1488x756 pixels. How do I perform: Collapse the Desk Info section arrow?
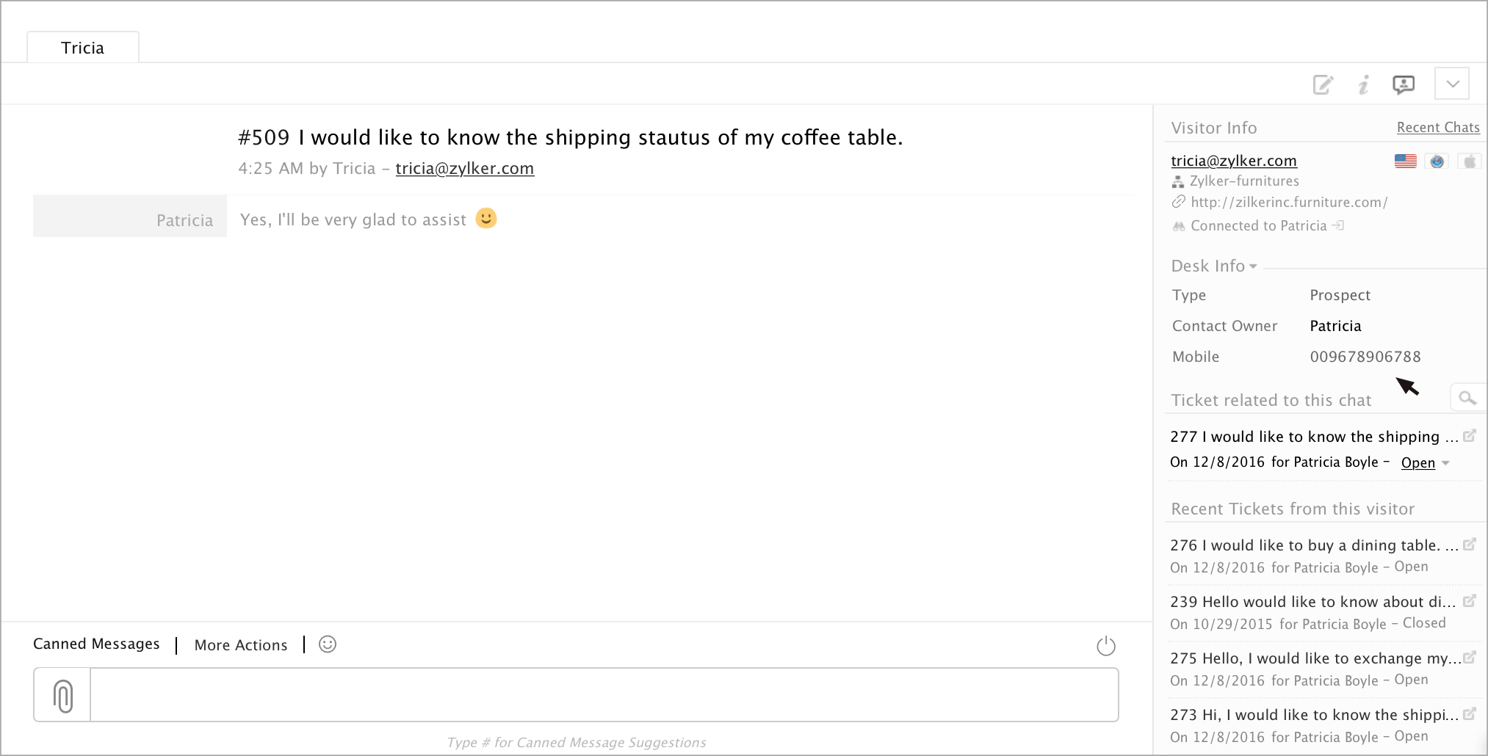pos(1253,266)
